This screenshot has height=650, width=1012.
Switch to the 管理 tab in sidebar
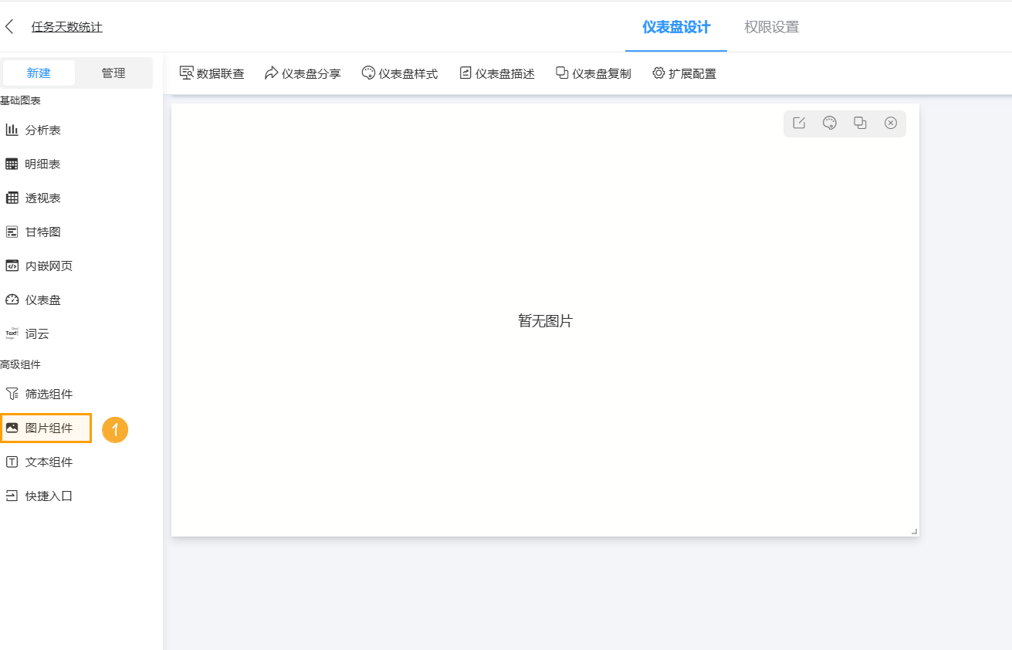113,73
